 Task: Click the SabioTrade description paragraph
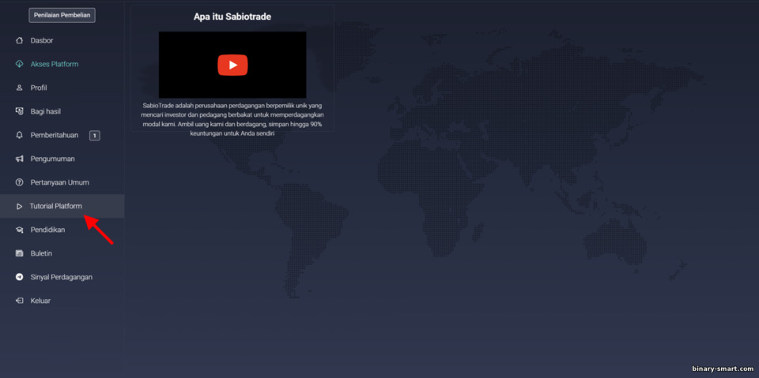(232, 119)
